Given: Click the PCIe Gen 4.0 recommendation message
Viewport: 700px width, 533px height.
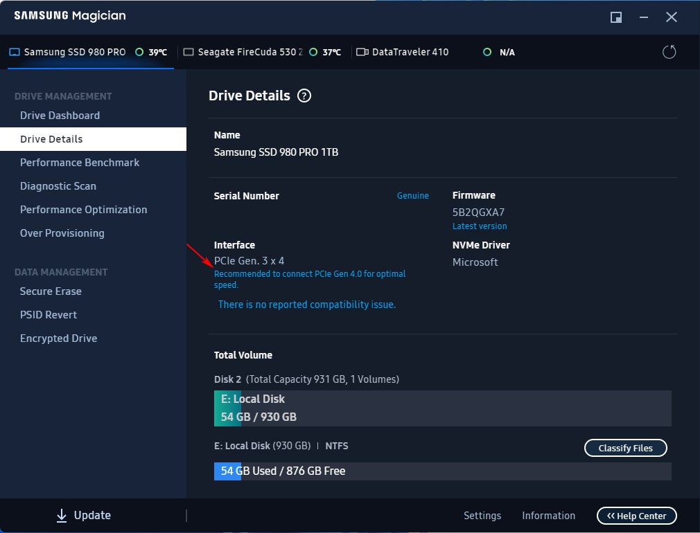Looking at the screenshot, I should [x=309, y=279].
